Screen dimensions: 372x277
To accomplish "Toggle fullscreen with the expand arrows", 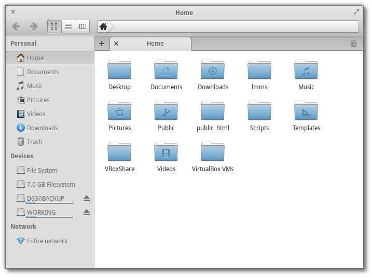I will tap(356, 12).
